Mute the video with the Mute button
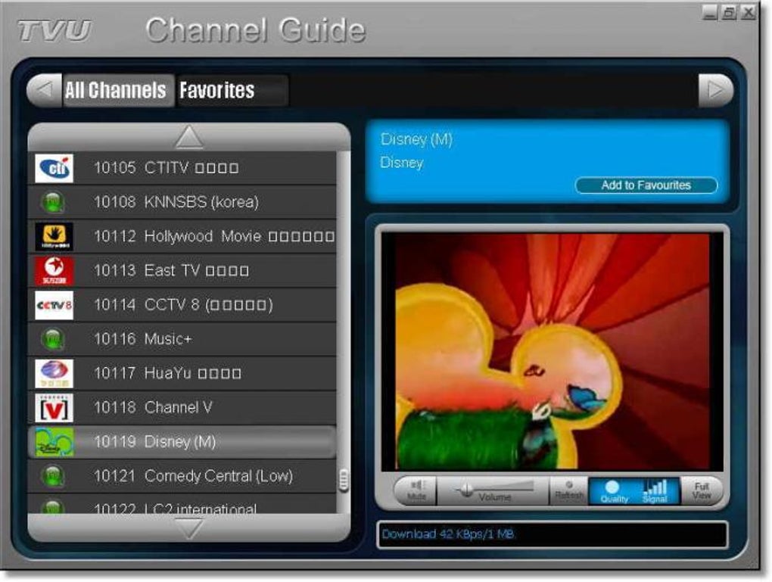The height and width of the screenshot is (582, 772). click(x=416, y=491)
